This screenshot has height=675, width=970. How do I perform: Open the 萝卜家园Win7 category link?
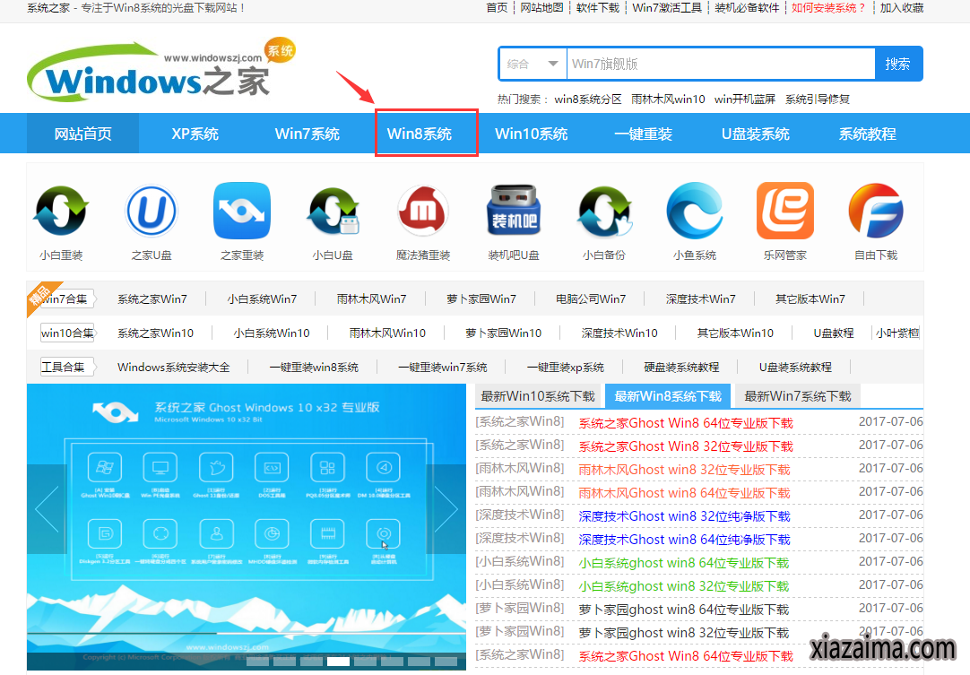pyautogui.click(x=481, y=299)
